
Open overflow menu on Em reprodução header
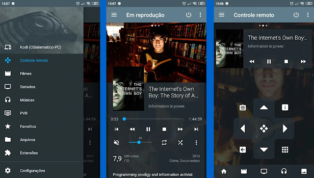(x=200, y=15)
